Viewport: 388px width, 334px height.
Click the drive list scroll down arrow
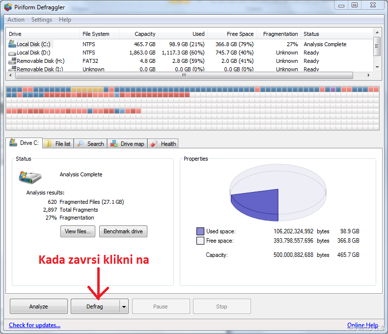pos(377,67)
